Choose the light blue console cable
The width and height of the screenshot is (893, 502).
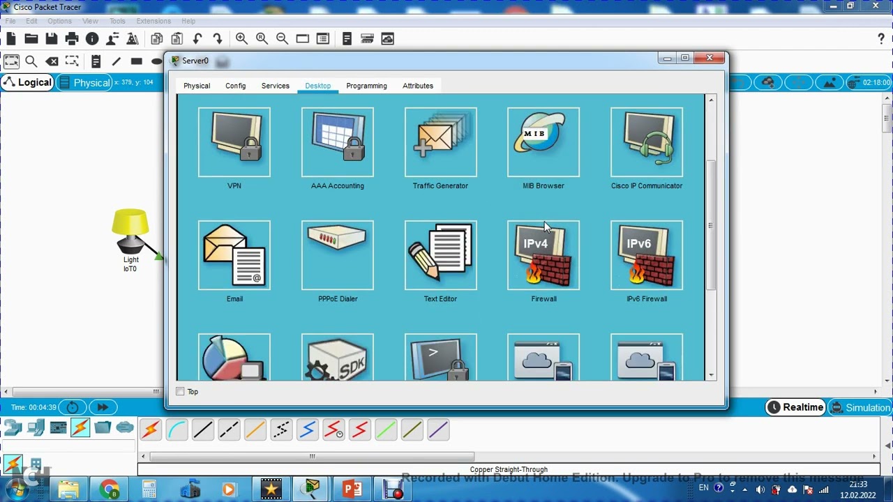177,429
